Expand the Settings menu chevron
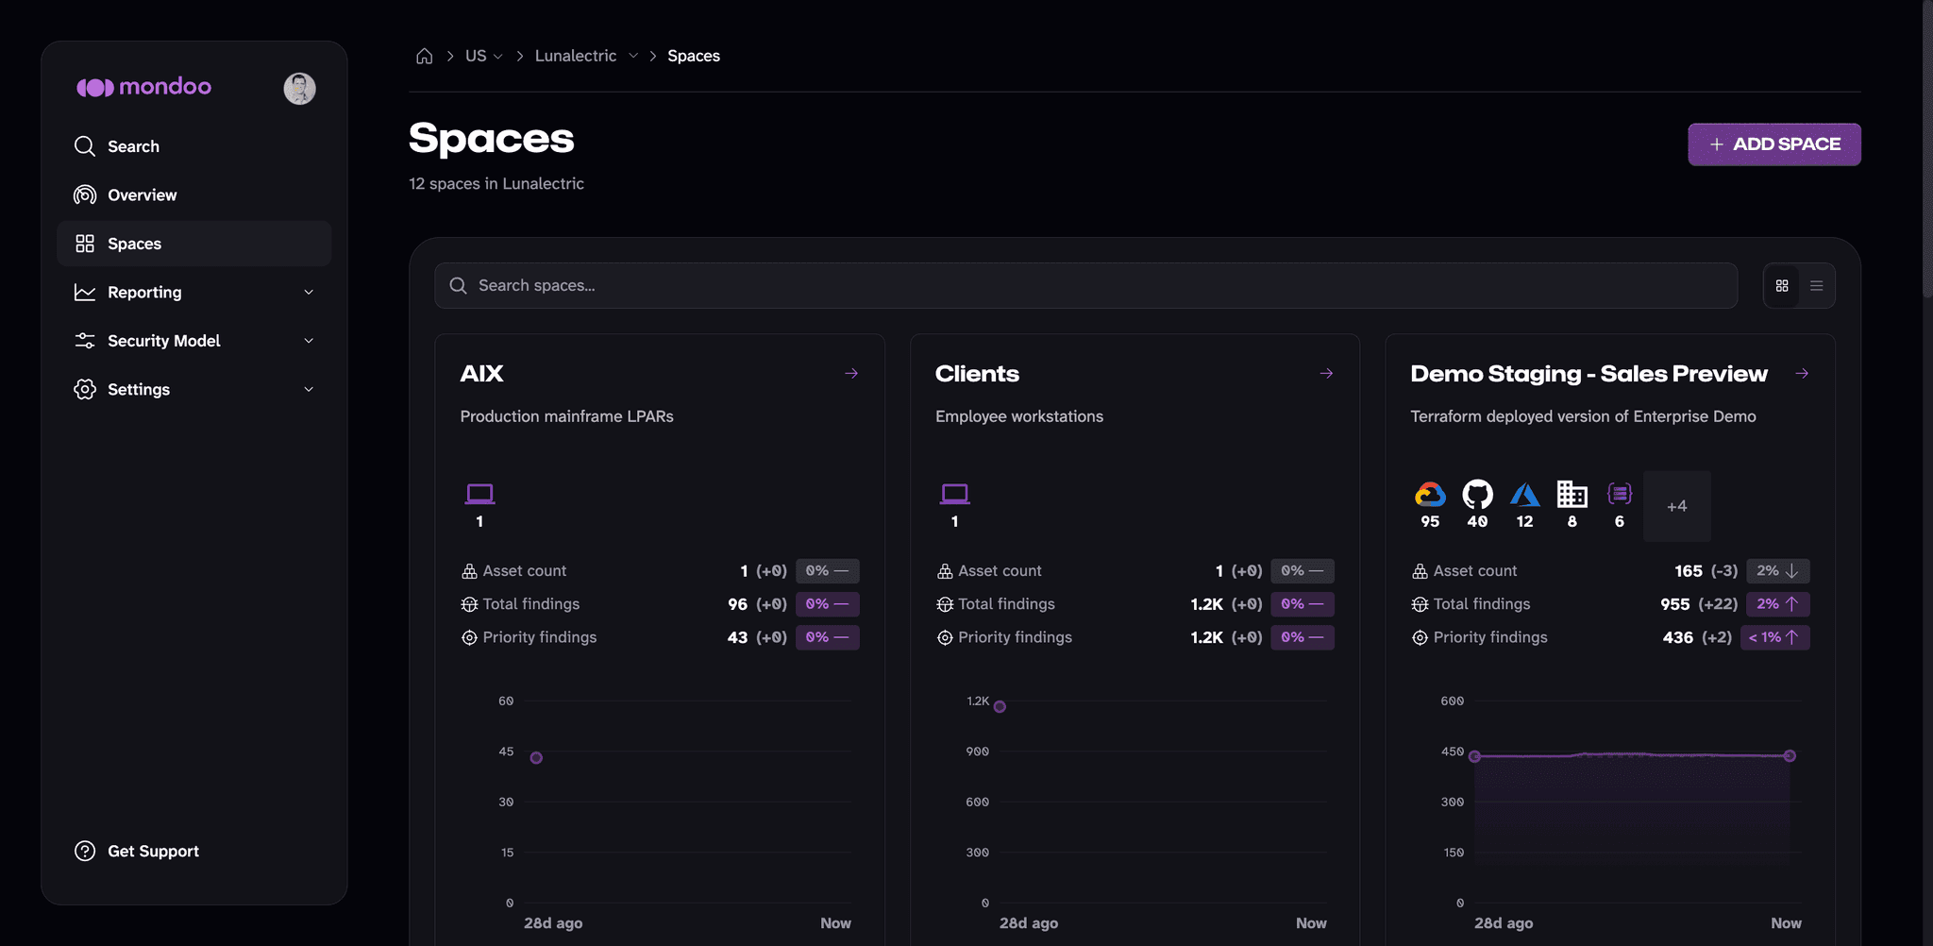 [309, 389]
